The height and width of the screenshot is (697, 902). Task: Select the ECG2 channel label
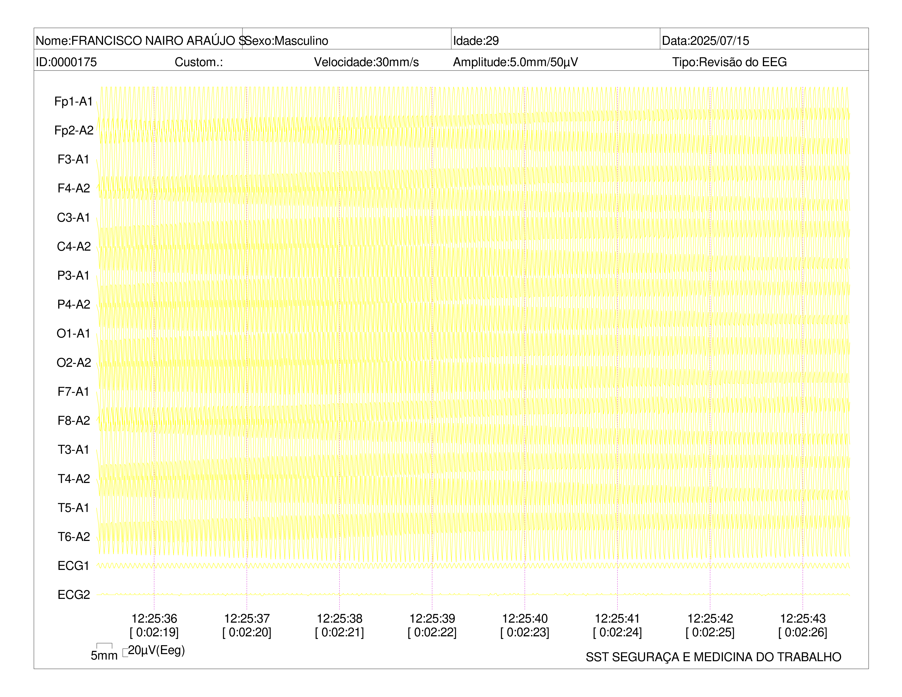pos(74,594)
